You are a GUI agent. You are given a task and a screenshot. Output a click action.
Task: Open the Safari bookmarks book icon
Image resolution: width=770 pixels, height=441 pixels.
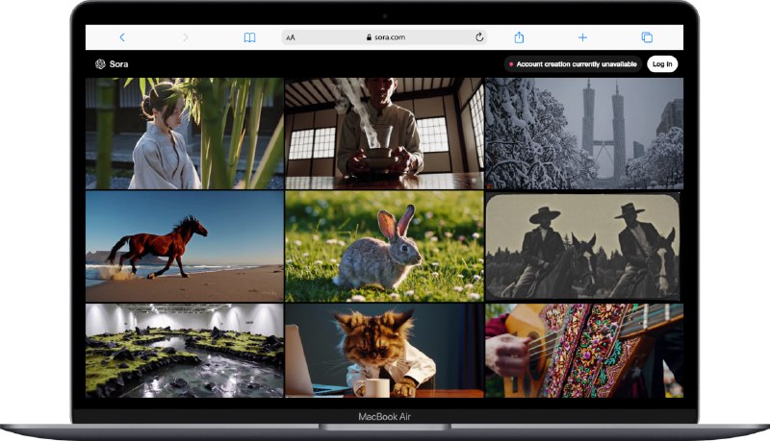tap(249, 37)
